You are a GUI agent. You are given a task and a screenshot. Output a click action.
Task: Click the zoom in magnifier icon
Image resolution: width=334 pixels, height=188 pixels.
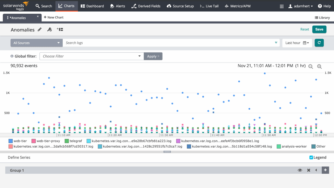click(319, 67)
